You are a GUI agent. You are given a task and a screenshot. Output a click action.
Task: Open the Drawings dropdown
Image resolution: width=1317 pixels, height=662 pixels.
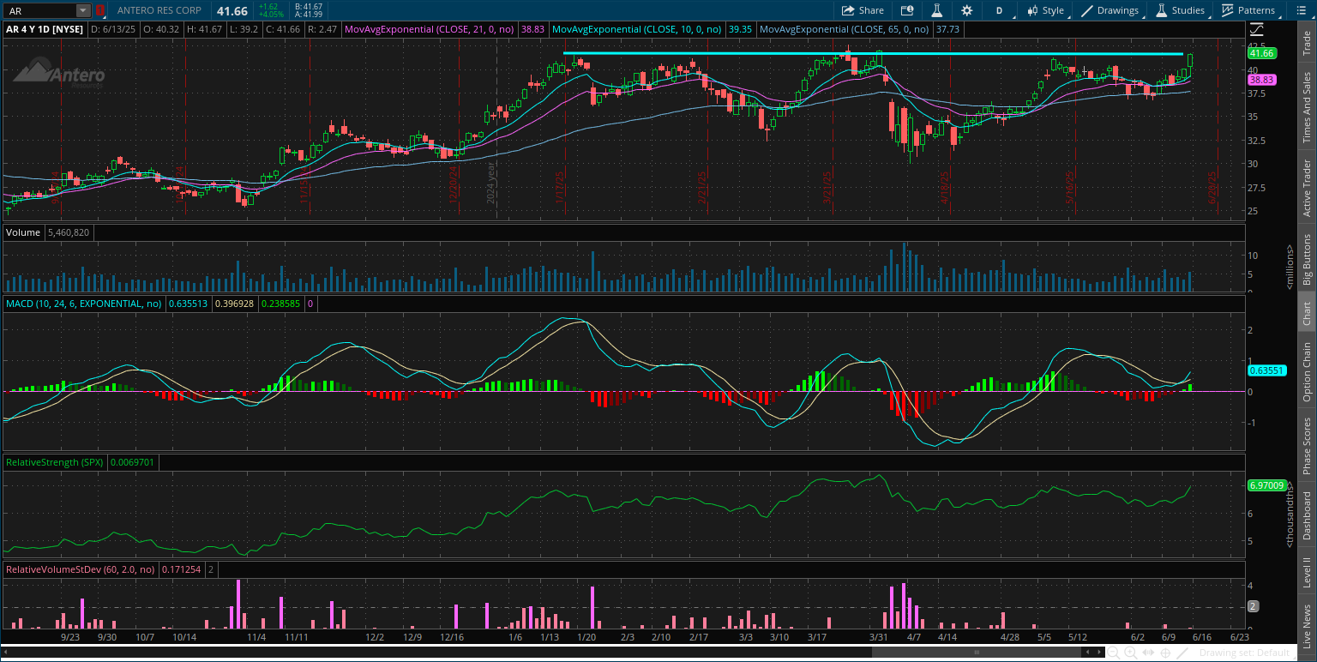click(x=1111, y=10)
